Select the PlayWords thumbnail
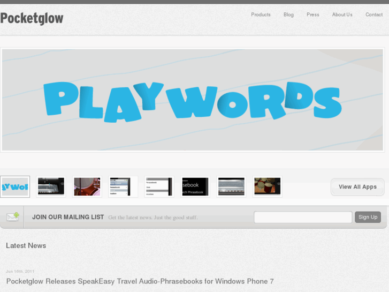 click(x=15, y=186)
